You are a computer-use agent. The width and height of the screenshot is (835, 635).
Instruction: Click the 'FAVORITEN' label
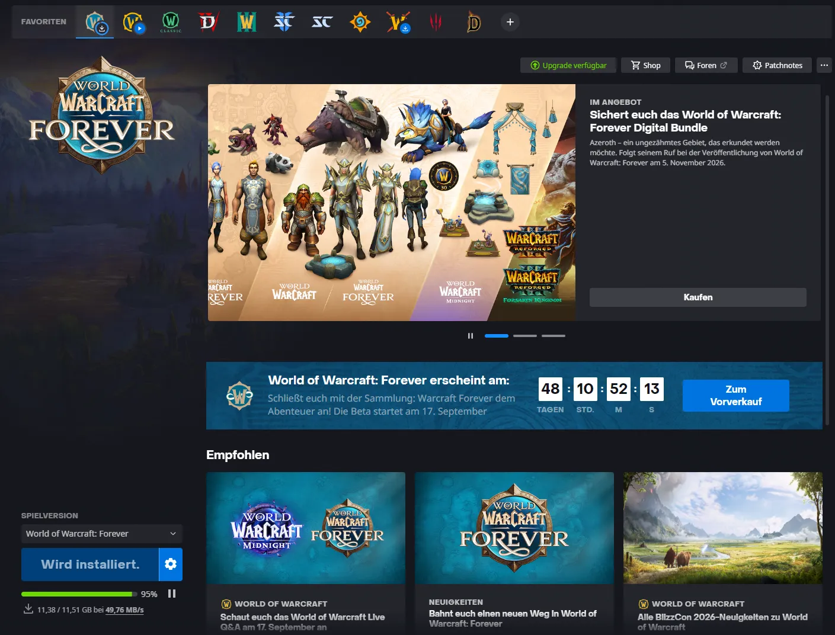click(x=44, y=22)
